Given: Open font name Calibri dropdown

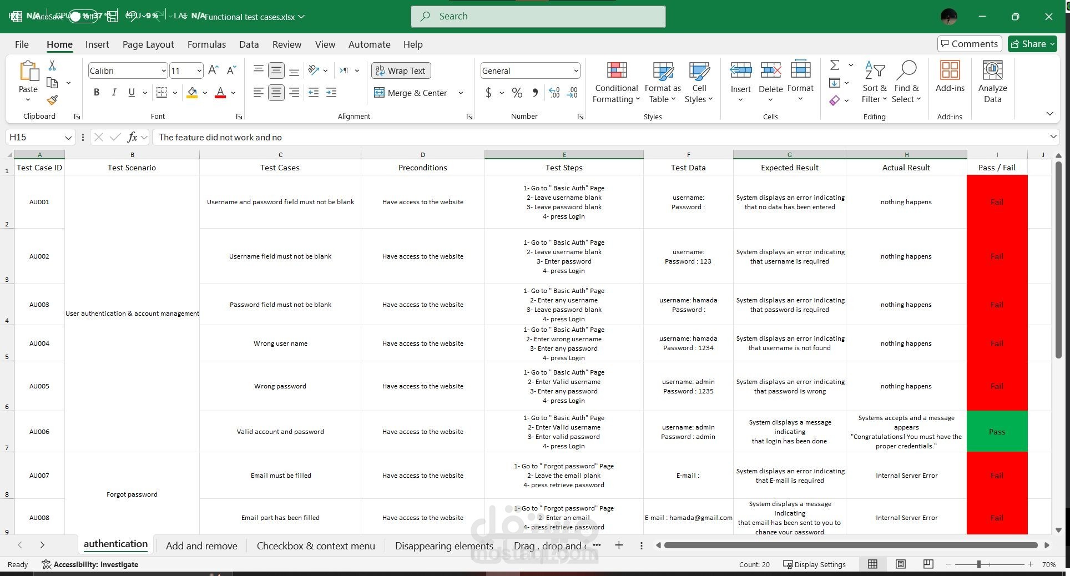Looking at the screenshot, I should point(164,70).
